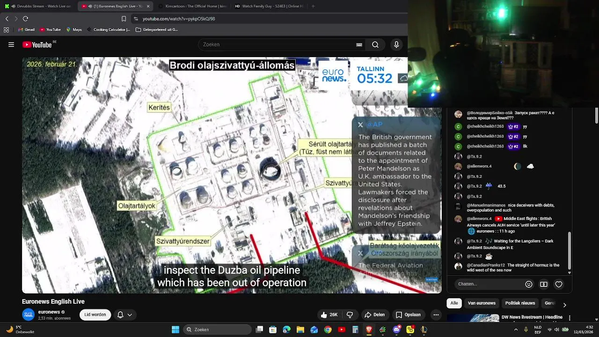
Task: Open the emoji picker in chat
Action: [529, 284]
